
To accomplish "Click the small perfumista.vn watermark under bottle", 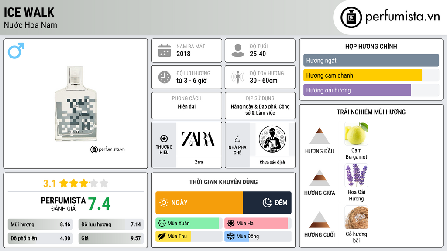I will [x=108, y=149].
